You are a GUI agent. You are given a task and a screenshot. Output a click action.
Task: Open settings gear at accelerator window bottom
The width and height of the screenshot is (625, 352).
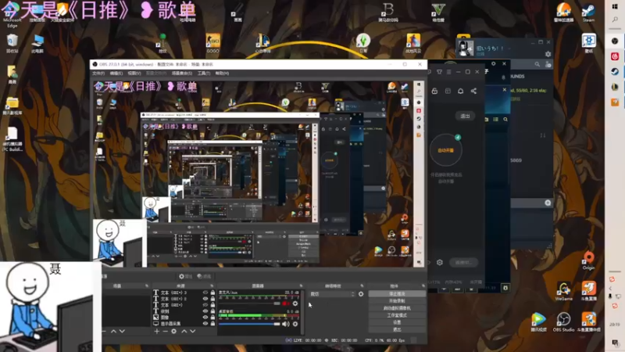point(440,262)
